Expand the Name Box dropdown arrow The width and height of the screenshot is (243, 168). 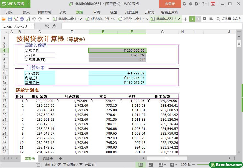point(33,26)
